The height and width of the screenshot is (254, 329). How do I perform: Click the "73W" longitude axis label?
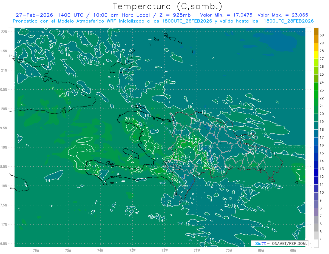[x=132, y=250]
